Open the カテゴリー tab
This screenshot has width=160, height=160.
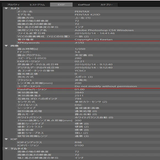pyautogui.click(x=107, y=5)
